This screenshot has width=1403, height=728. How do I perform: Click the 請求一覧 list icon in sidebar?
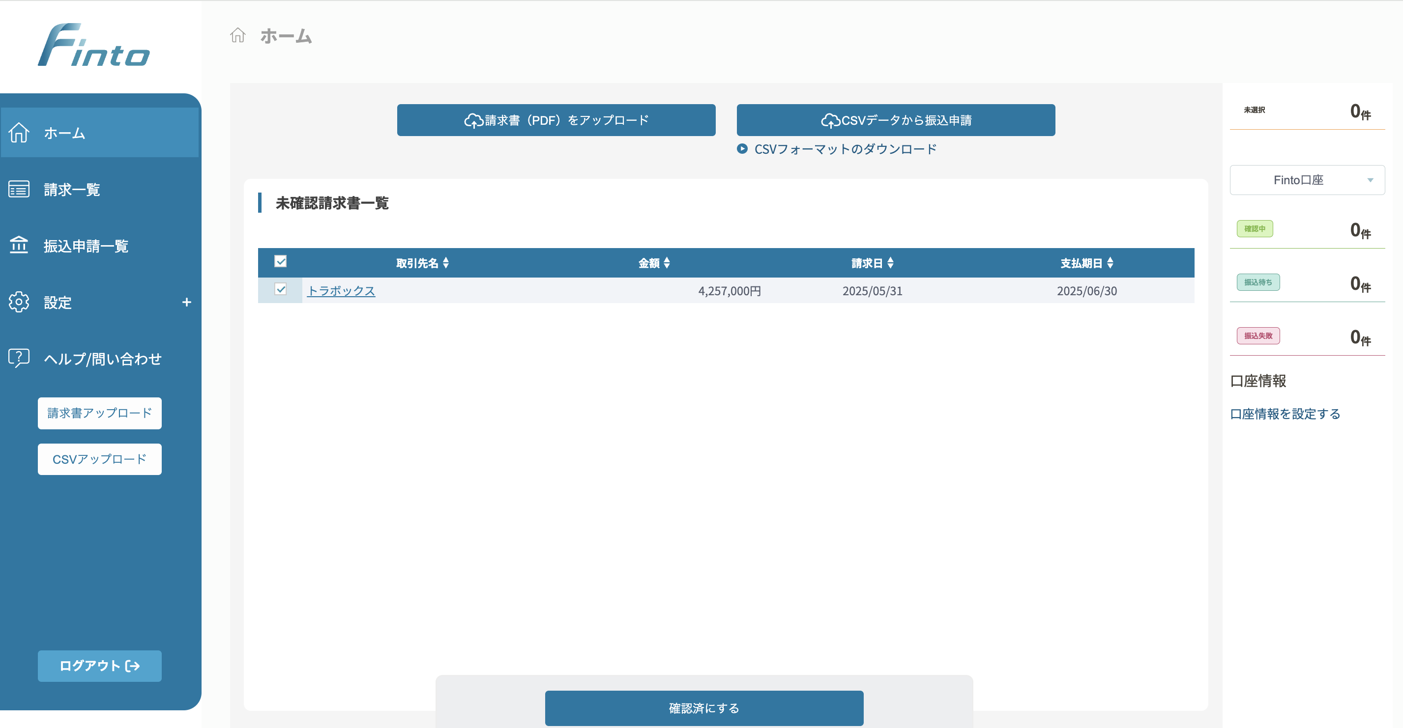point(19,189)
